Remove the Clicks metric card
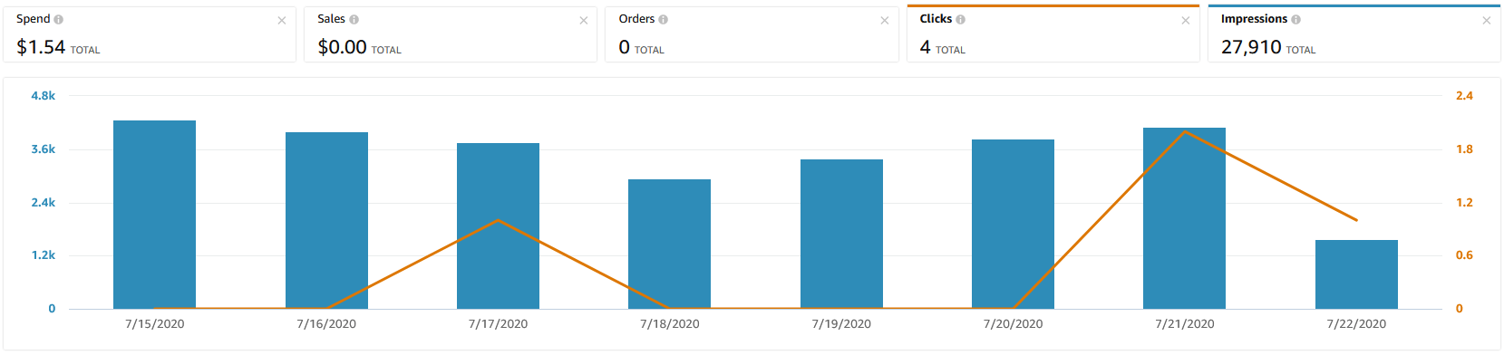Image resolution: width=1504 pixels, height=355 pixels. tap(1186, 21)
